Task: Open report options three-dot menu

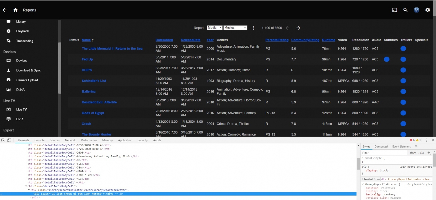Action: click(253, 28)
